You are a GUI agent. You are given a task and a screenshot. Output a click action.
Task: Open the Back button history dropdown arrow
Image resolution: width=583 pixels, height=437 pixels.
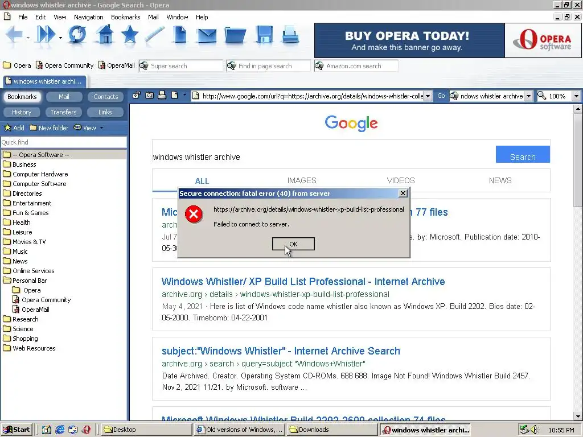[x=28, y=38]
